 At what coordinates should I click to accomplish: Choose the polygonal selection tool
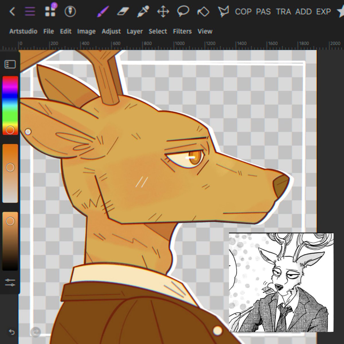203,11
